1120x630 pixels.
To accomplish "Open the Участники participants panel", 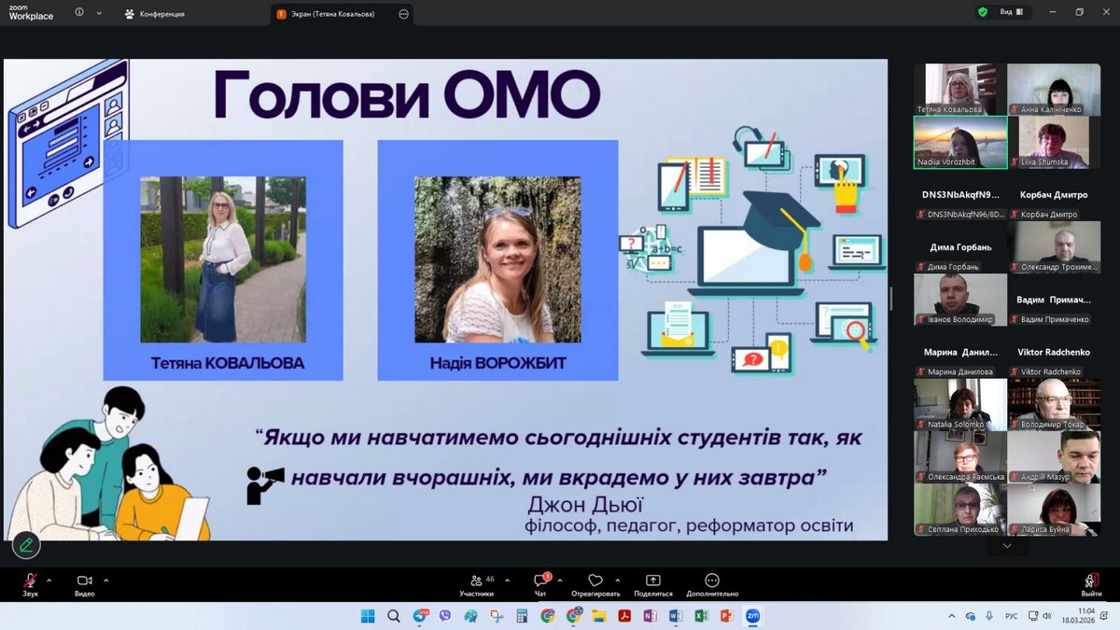I will pyautogui.click(x=477, y=583).
